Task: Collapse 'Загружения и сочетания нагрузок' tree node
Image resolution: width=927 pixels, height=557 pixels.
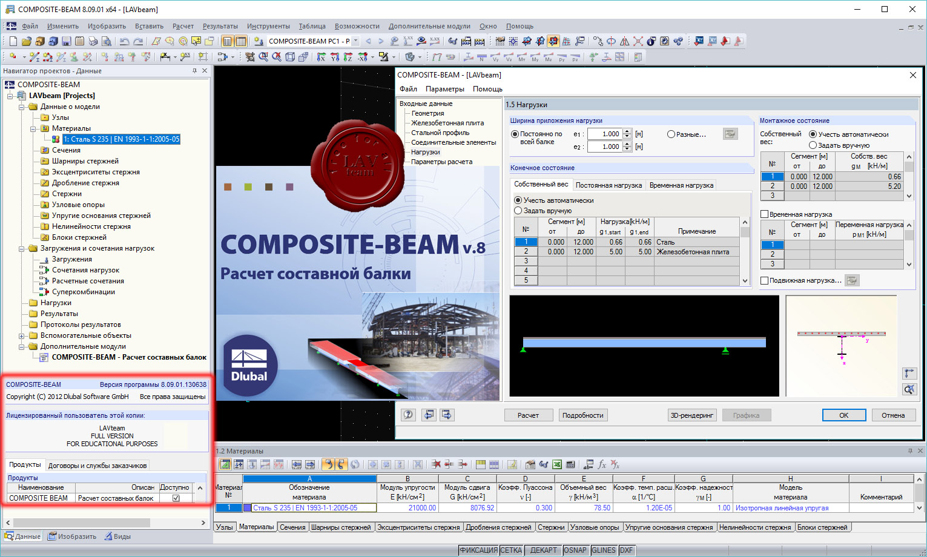Action: pos(22,248)
